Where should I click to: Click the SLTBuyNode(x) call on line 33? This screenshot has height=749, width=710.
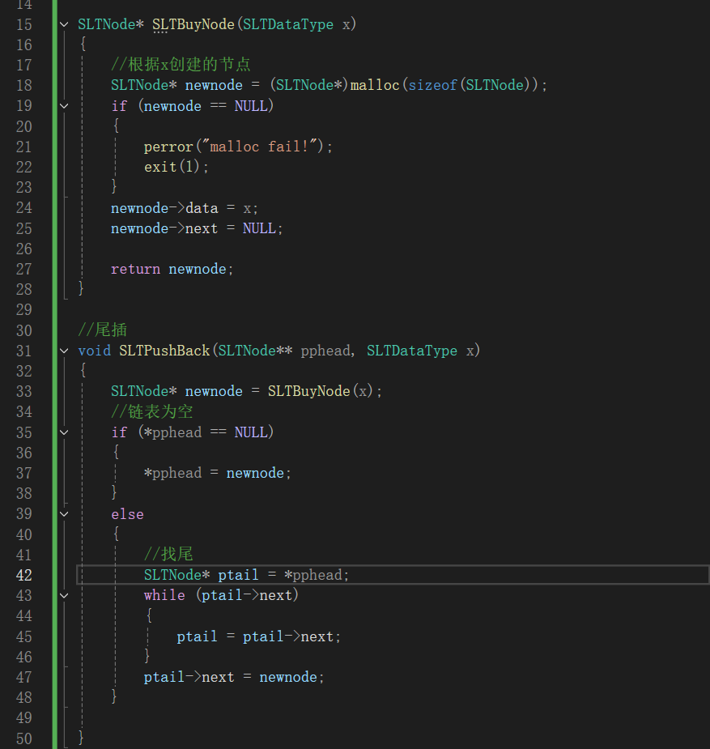coord(321,391)
